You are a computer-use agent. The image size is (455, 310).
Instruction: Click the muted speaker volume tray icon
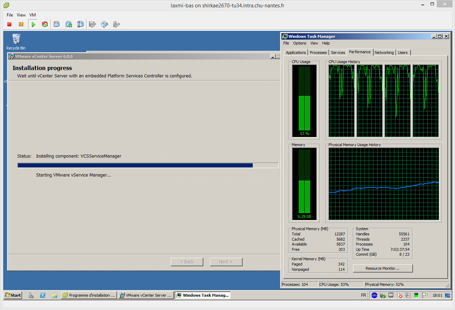point(399,295)
